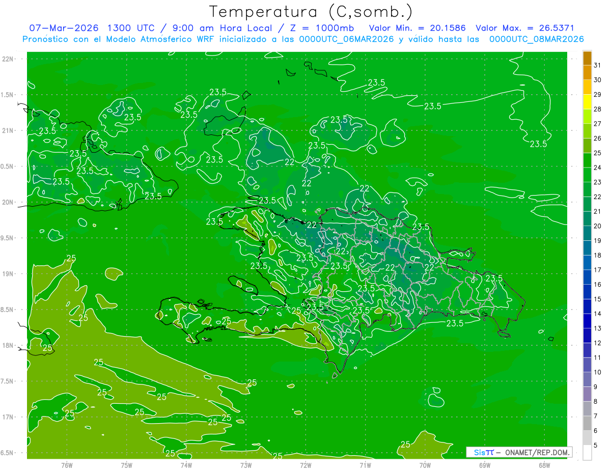Select the lime swatch between legend values 27 and 28

coord(587,117)
